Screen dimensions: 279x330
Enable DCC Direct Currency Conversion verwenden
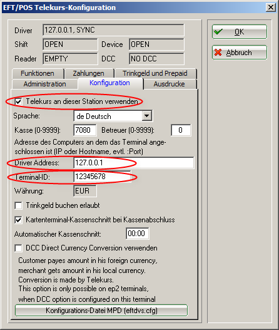tap(18, 249)
